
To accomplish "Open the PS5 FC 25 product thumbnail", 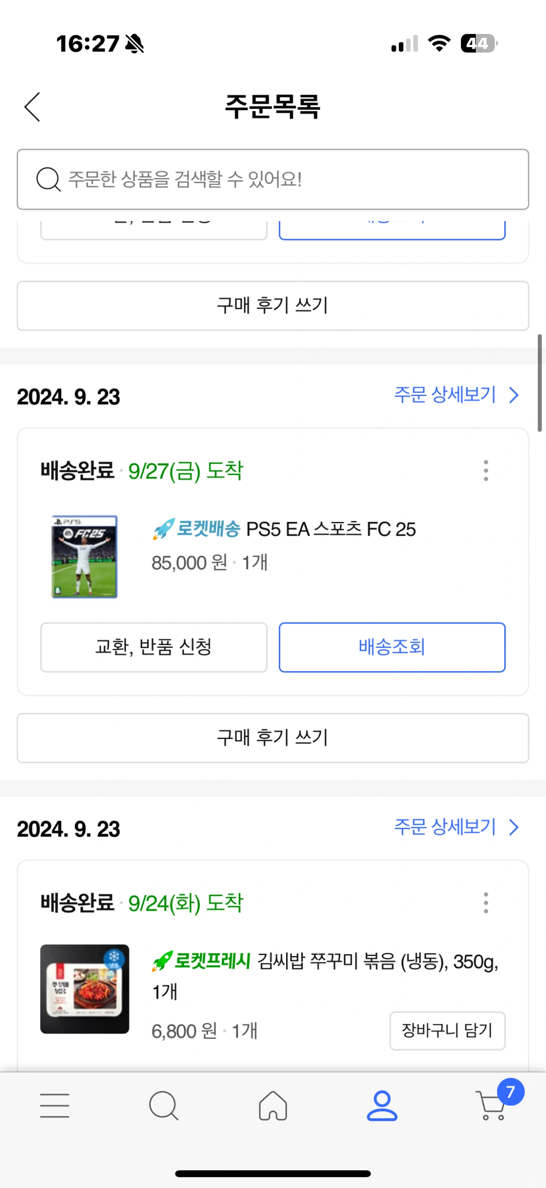I will tap(84, 556).
